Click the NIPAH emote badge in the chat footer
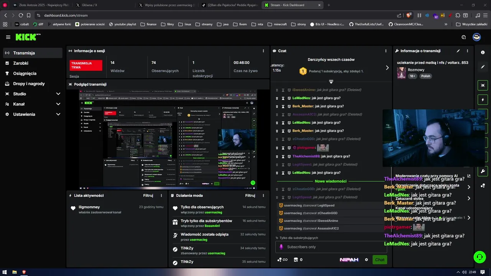Image resolution: width=491 pixels, height=276 pixels. tap(349, 260)
